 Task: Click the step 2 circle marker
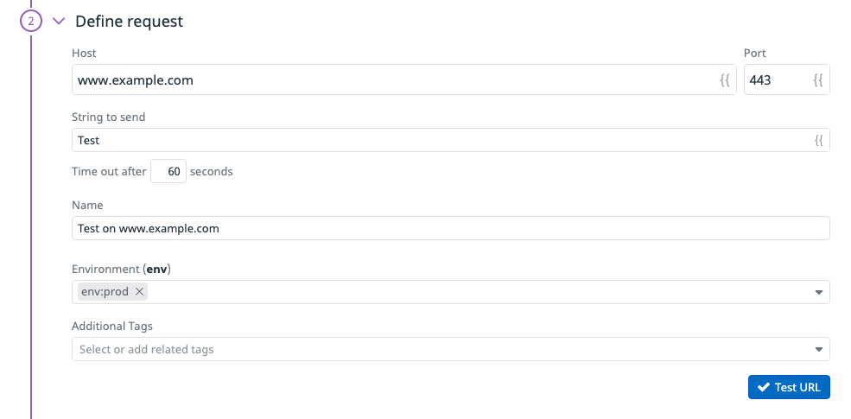tap(31, 22)
